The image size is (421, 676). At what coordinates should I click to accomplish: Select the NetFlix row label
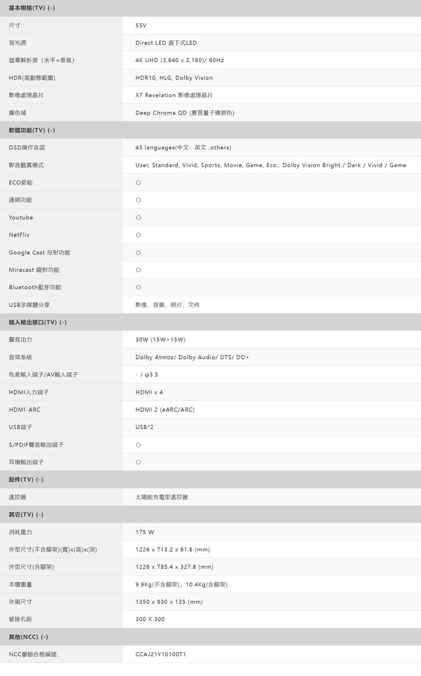click(19, 235)
